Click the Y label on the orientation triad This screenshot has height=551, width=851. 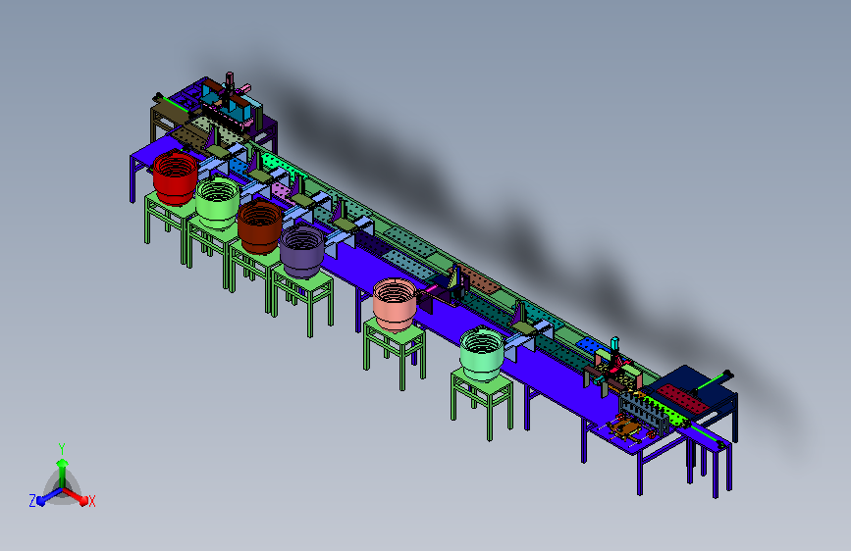[x=62, y=449]
